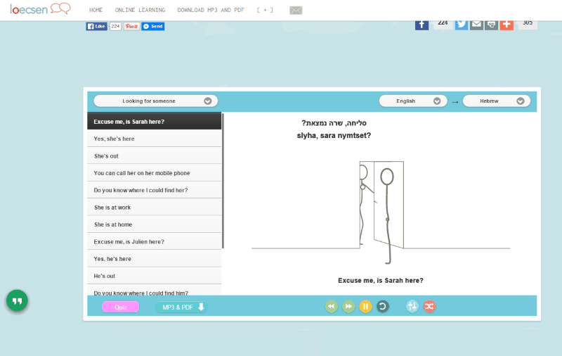Select phrase 'Yes, she's here'
The height and width of the screenshot is (356, 562).
click(x=154, y=139)
